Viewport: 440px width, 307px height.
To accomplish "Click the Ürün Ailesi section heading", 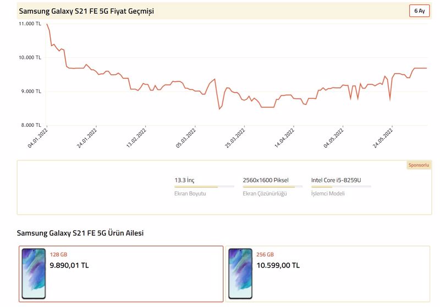I will (80, 233).
